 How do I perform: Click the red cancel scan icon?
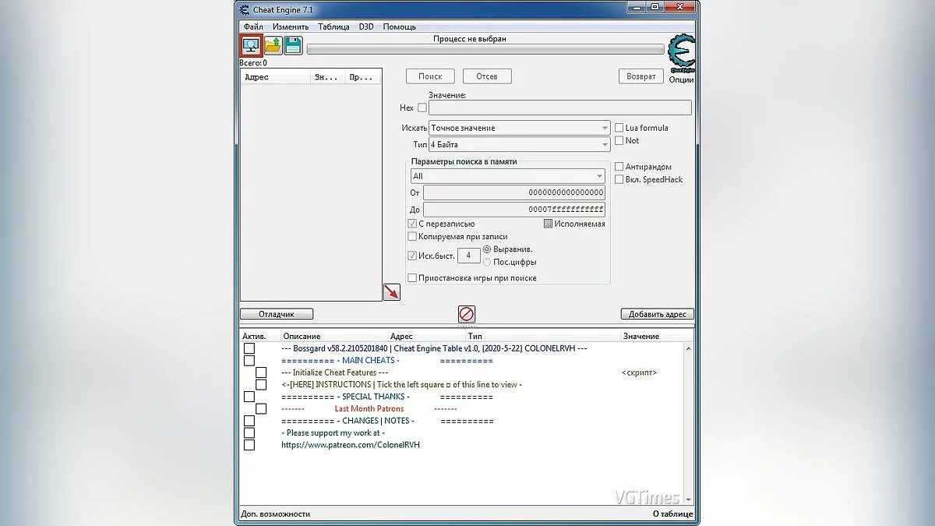[466, 314]
